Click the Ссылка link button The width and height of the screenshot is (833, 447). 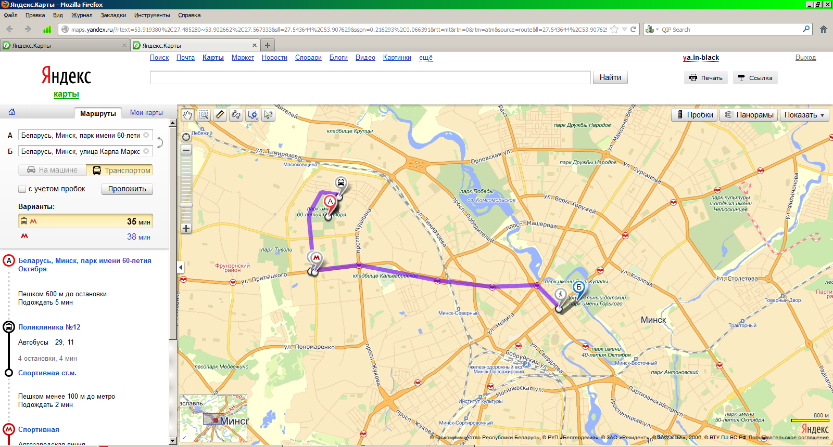(x=755, y=77)
